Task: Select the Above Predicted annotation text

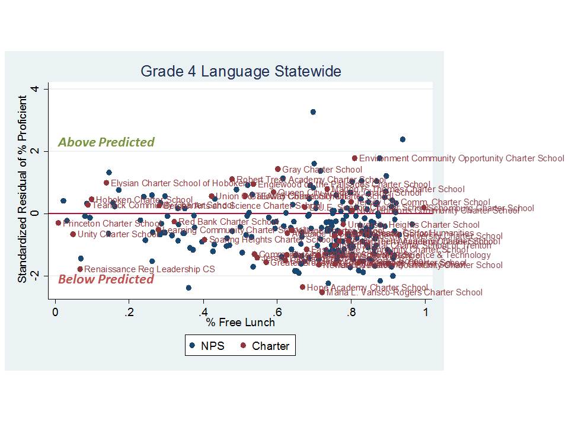Action: tap(106, 142)
